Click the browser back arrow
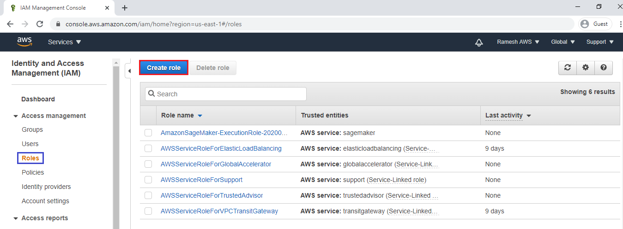 10,24
